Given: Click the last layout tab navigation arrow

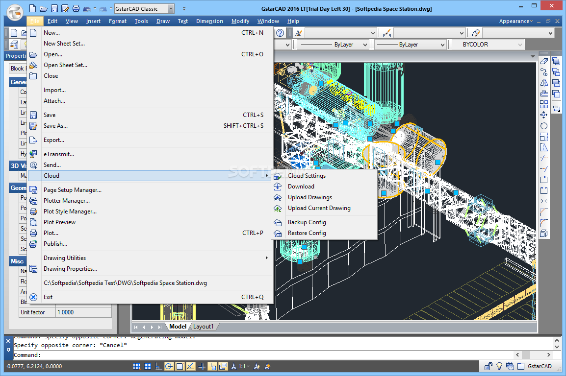Looking at the screenshot, I should 160,327.
